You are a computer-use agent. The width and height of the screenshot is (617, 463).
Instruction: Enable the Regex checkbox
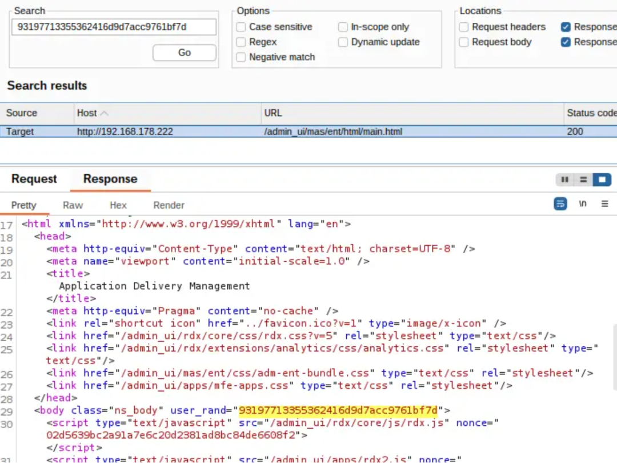(241, 42)
